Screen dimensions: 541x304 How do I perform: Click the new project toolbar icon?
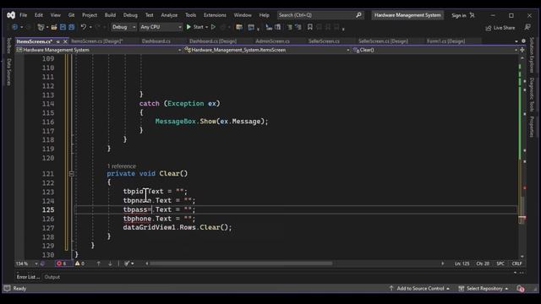point(41,27)
